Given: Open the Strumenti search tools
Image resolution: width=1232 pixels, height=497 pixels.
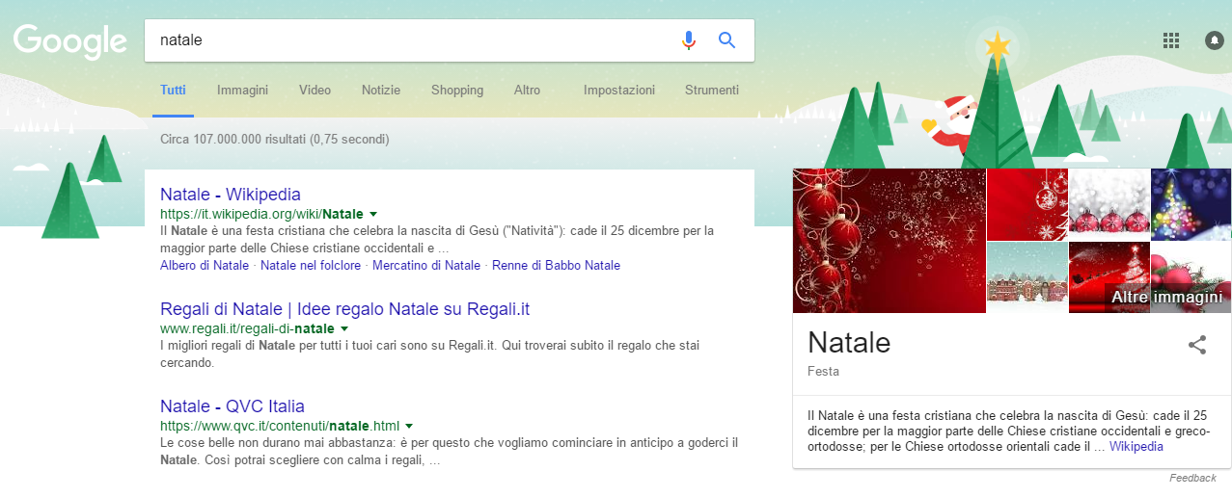Looking at the screenshot, I should tap(712, 91).
